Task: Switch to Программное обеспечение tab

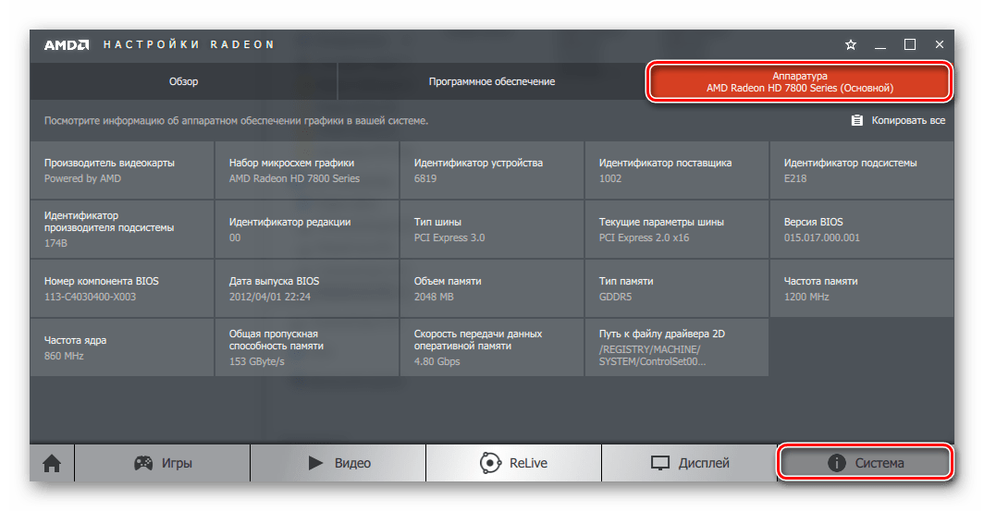Action: [492, 81]
